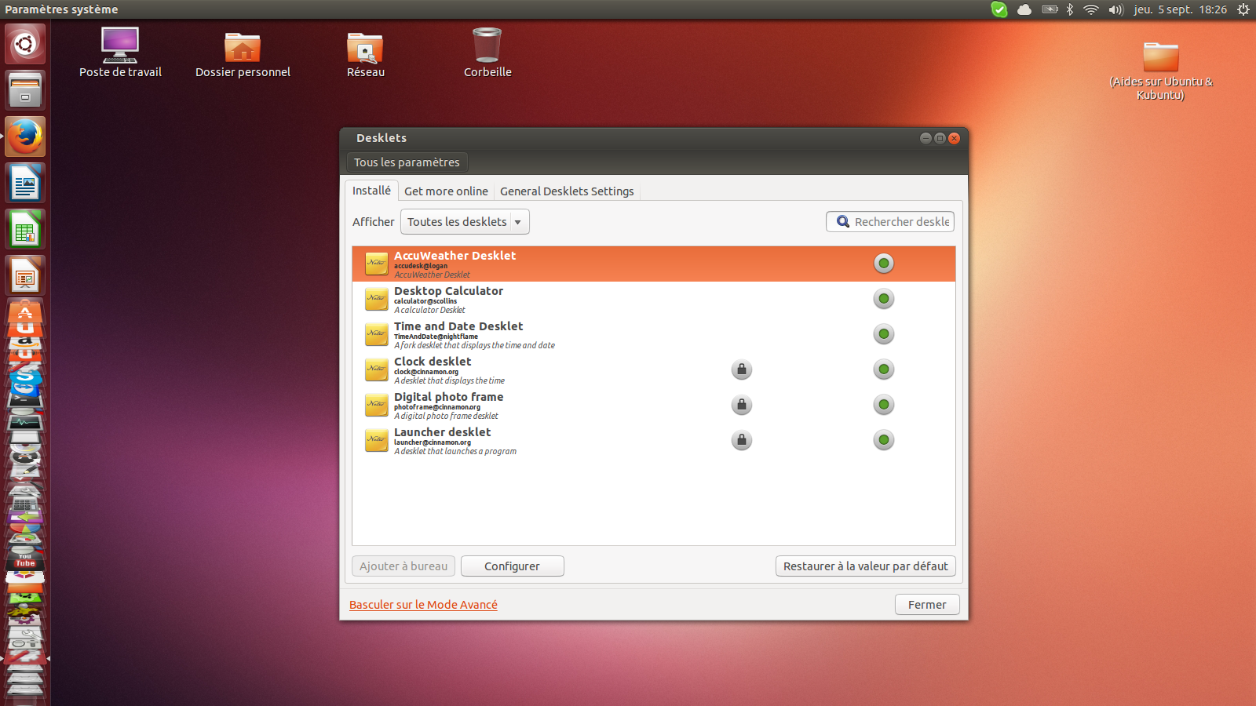Open the session power gear menu
Image resolution: width=1256 pixels, height=706 pixels.
(x=1243, y=9)
